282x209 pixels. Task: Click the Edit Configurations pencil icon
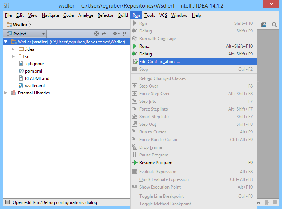click(135, 62)
